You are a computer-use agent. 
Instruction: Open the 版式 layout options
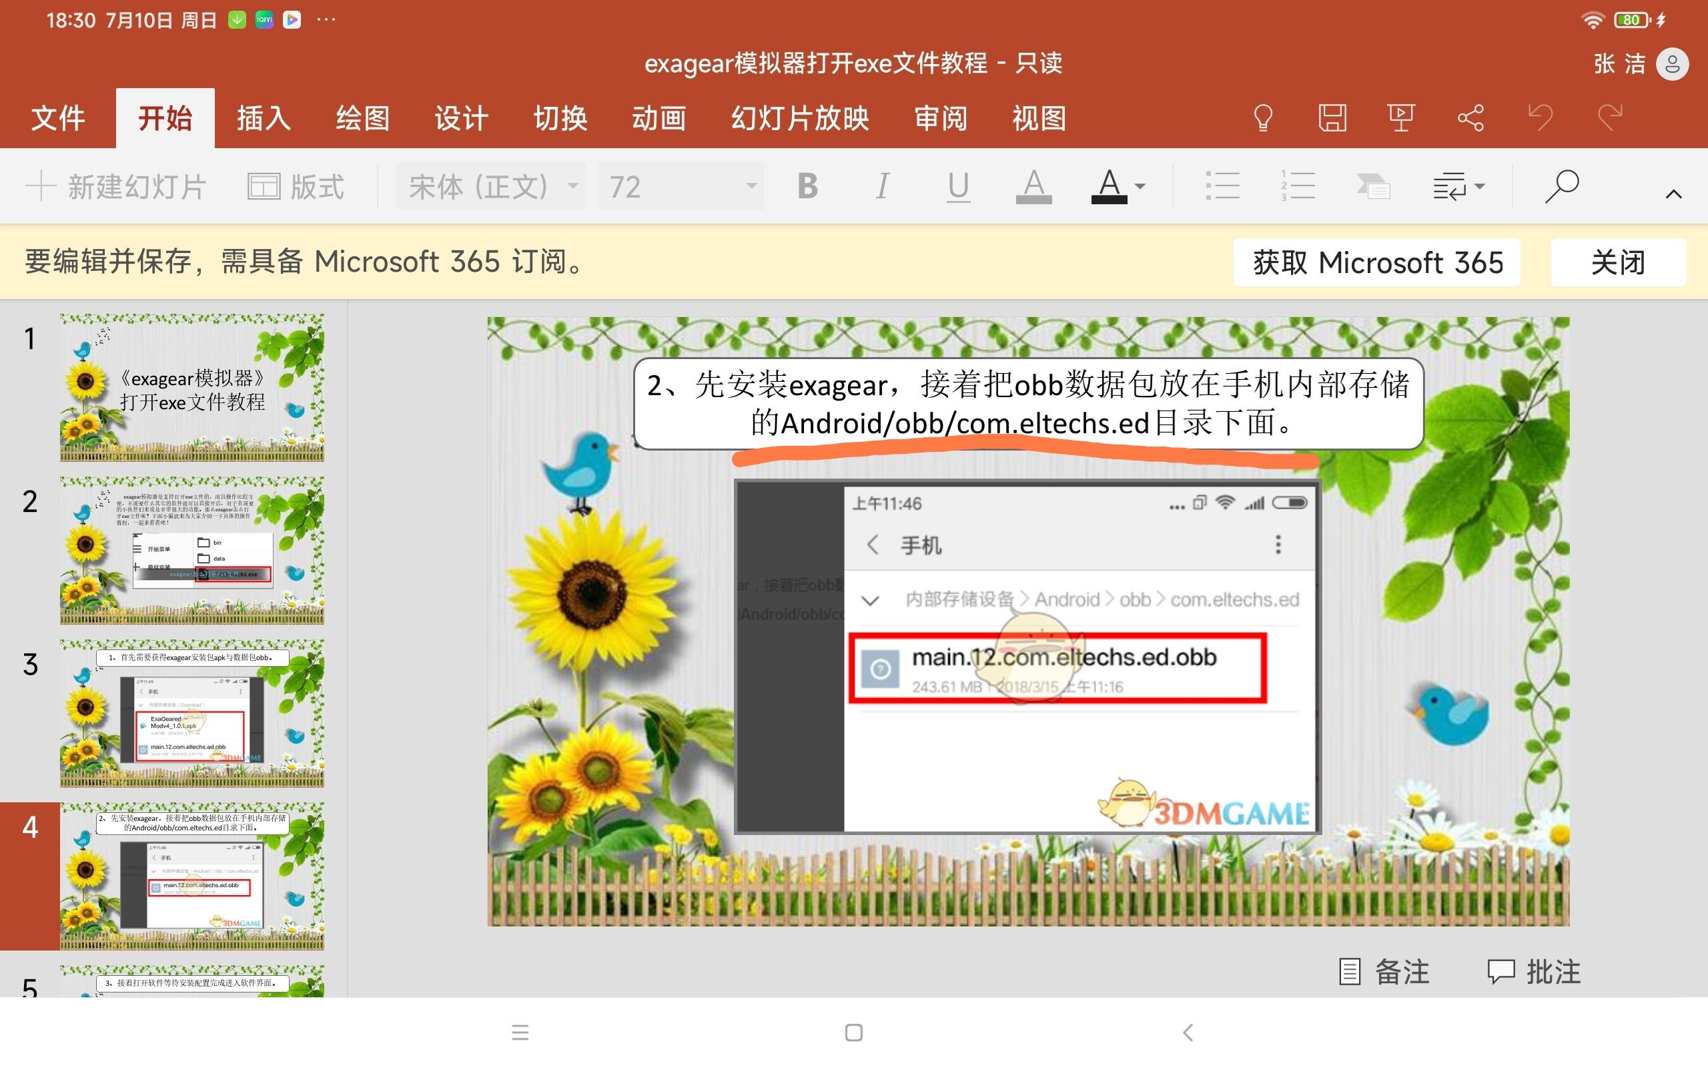click(x=296, y=186)
